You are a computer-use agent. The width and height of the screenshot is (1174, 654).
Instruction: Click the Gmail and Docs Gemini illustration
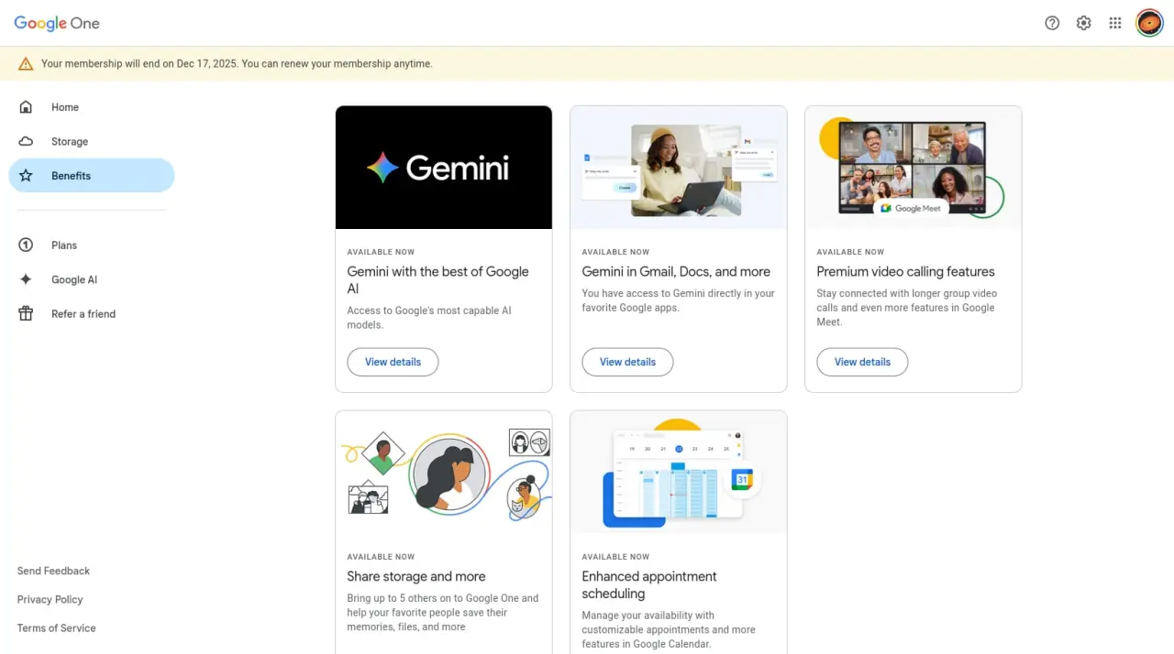[x=679, y=168]
